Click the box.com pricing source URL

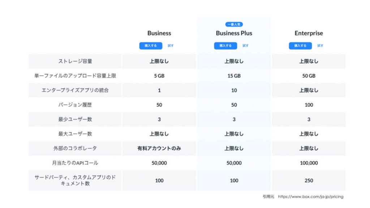[x=311, y=196]
